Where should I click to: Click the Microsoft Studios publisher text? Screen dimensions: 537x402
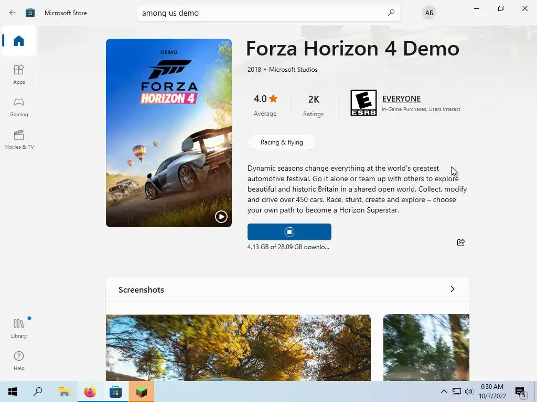click(293, 70)
